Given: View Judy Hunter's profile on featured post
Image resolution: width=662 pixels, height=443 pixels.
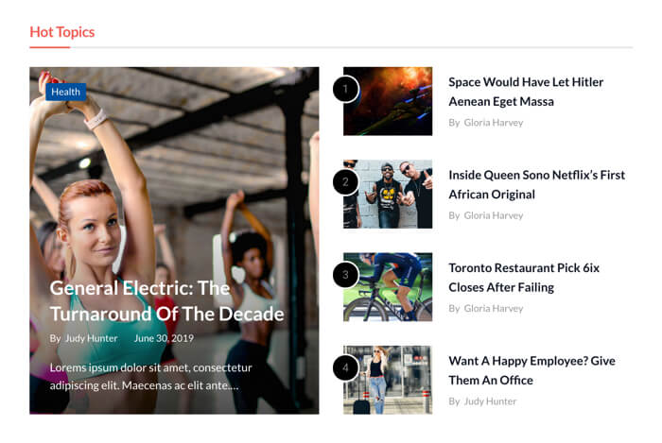Looking at the screenshot, I should coord(91,338).
